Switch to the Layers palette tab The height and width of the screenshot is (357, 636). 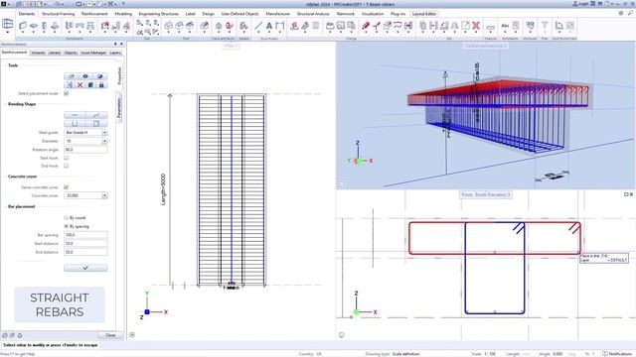point(115,53)
